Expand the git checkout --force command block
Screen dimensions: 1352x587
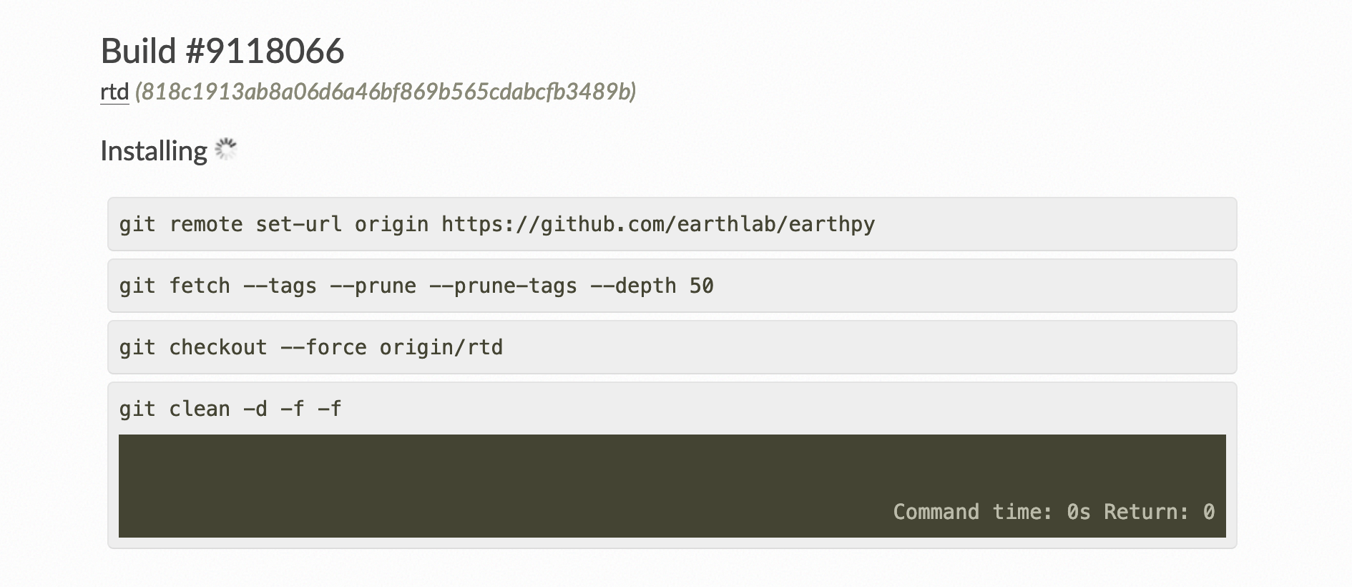pos(672,347)
